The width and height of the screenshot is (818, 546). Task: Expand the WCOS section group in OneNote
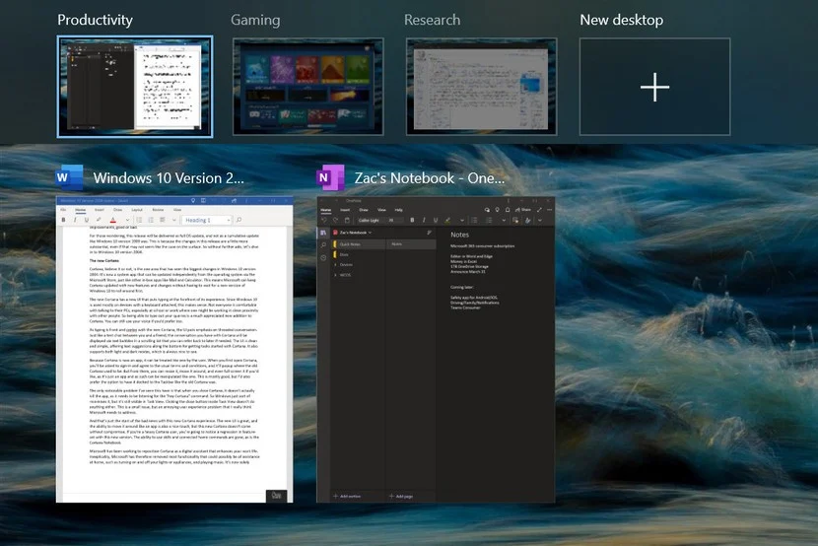tap(342, 275)
